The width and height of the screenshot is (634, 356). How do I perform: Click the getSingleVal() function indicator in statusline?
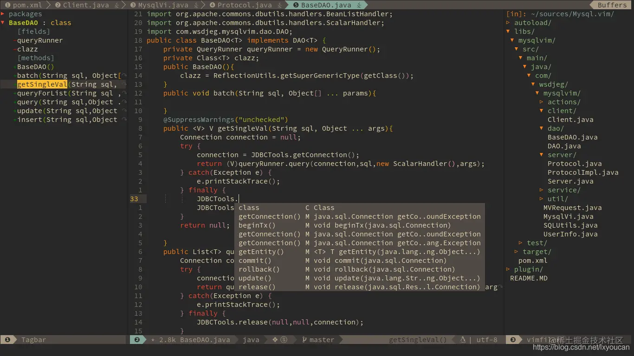click(418, 340)
